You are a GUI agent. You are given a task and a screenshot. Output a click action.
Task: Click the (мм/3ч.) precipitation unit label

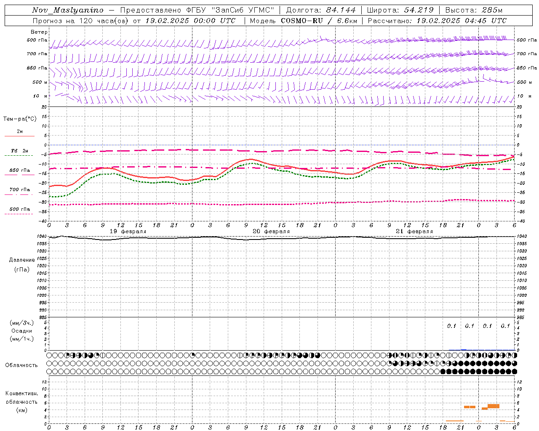coord(22,323)
